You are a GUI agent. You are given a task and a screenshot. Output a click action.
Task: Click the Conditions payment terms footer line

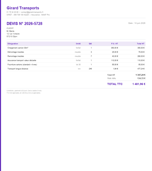click(x=24, y=91)
